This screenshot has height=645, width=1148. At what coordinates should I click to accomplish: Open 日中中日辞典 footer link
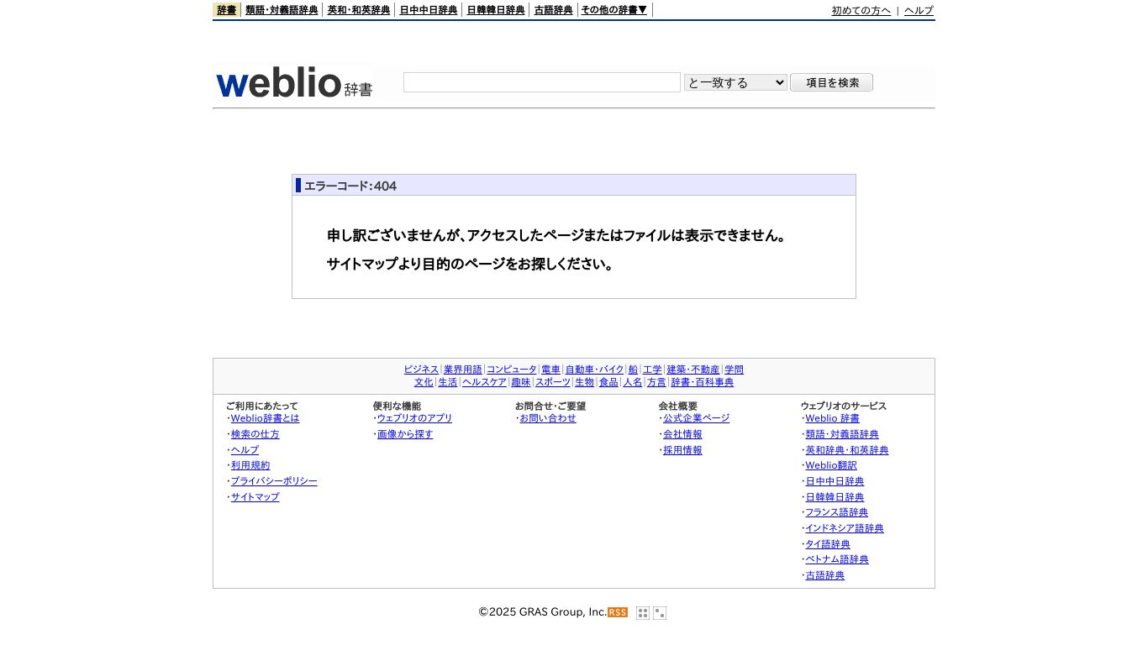tap(835, 481)
